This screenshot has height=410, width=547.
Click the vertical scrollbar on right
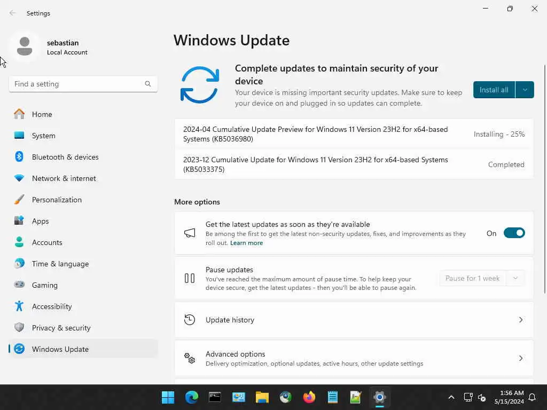tap(544, 179)
